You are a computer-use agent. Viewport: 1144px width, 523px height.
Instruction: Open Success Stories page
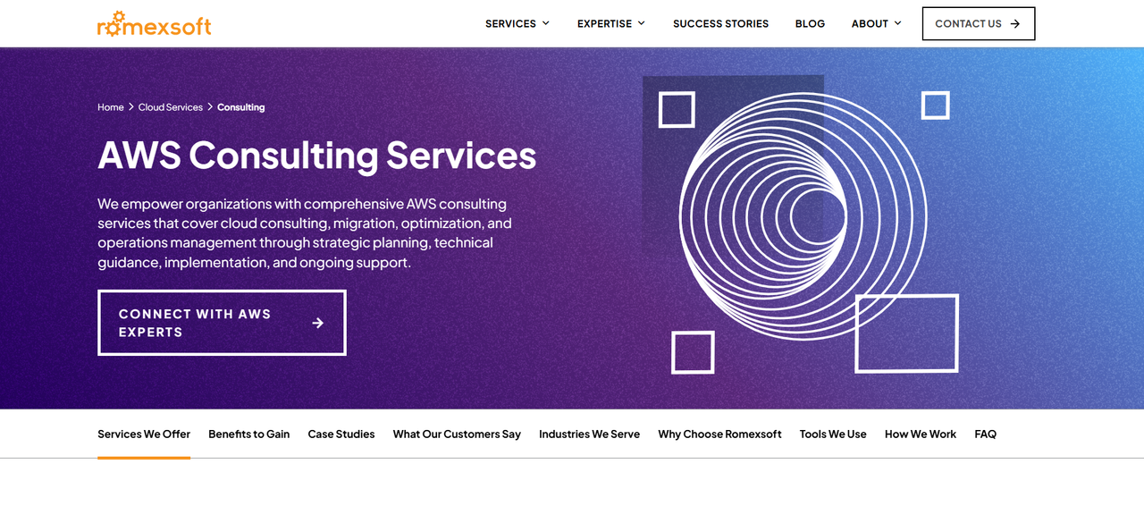coord(720,24)
